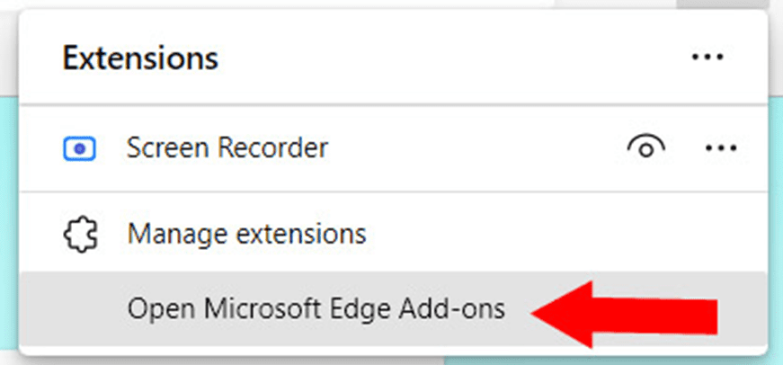Open the Extensions panel more options menu
This screenshot has height=365, width=783.
click(x=707, y=58)
